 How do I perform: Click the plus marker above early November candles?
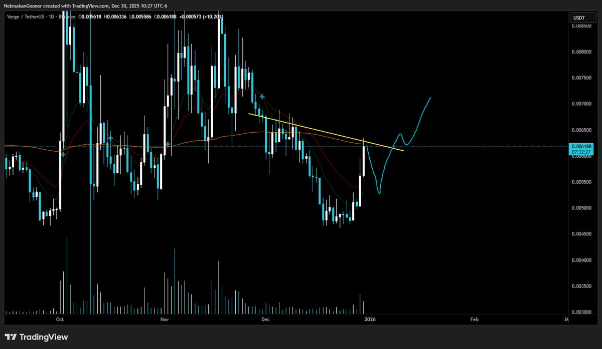click(x=167, y=144)
